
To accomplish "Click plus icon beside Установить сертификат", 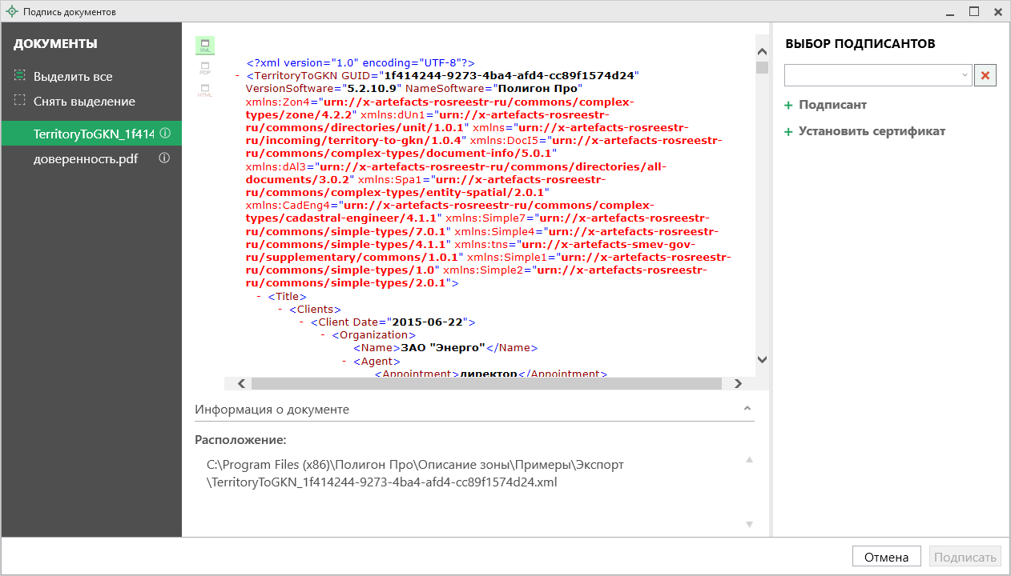I will [x=788, y=132].
